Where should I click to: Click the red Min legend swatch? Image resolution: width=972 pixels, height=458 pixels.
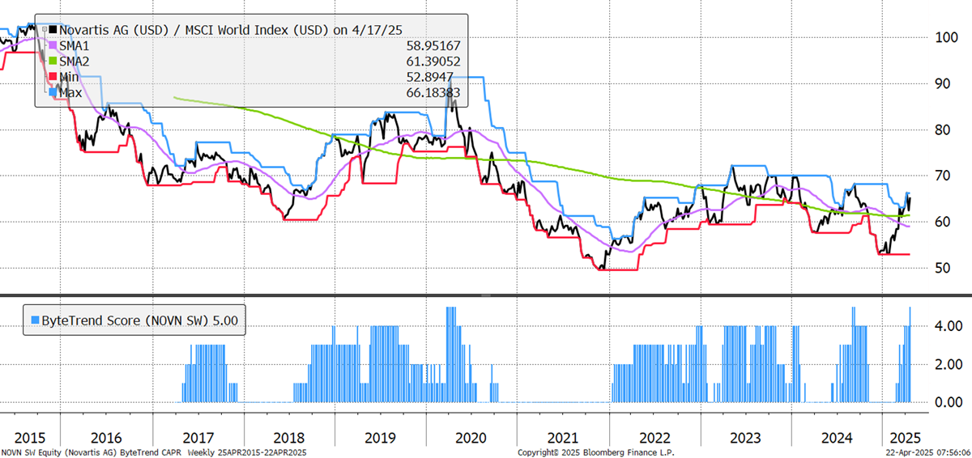[53, 77]
